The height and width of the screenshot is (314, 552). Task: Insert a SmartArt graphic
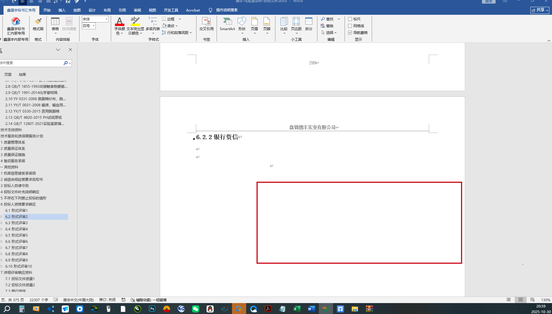[227, 24]
